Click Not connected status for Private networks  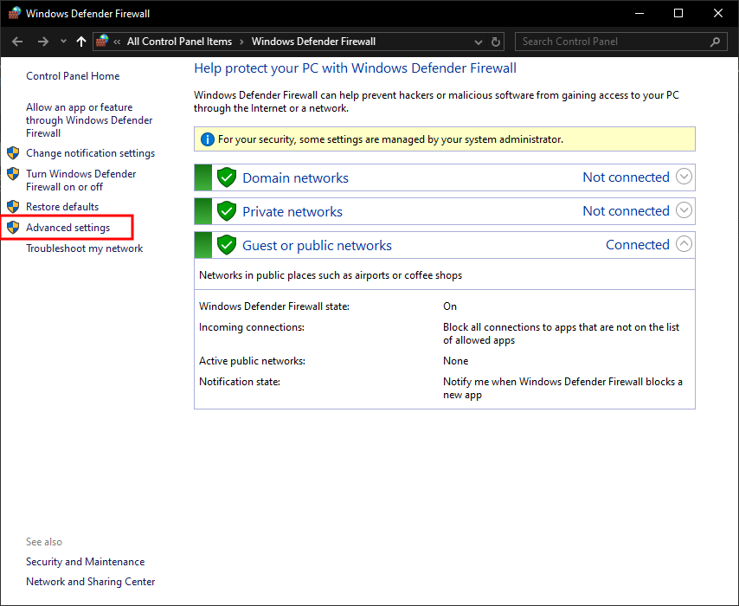point(626,211)
